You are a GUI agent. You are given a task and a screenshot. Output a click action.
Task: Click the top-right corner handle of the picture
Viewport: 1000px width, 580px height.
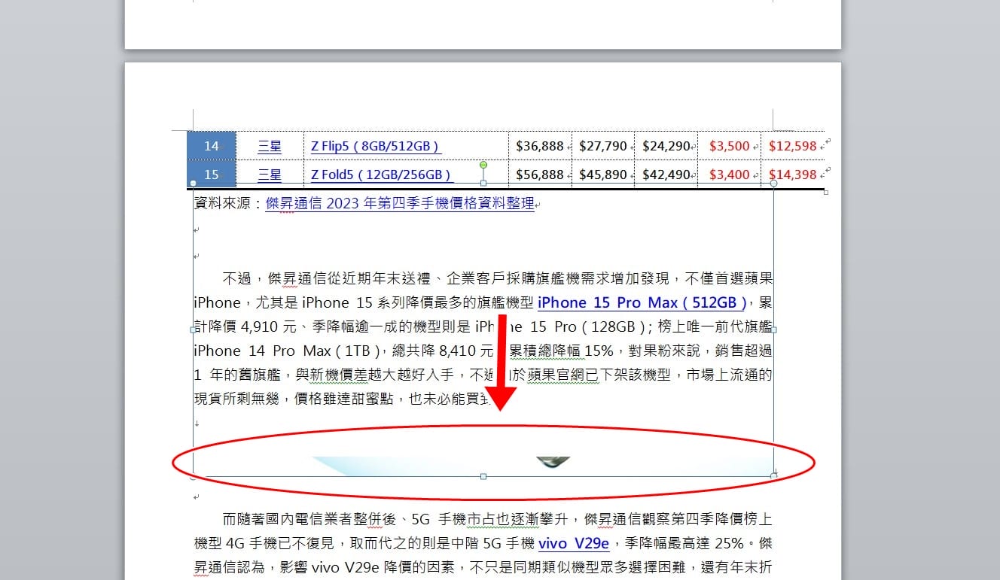774,183
